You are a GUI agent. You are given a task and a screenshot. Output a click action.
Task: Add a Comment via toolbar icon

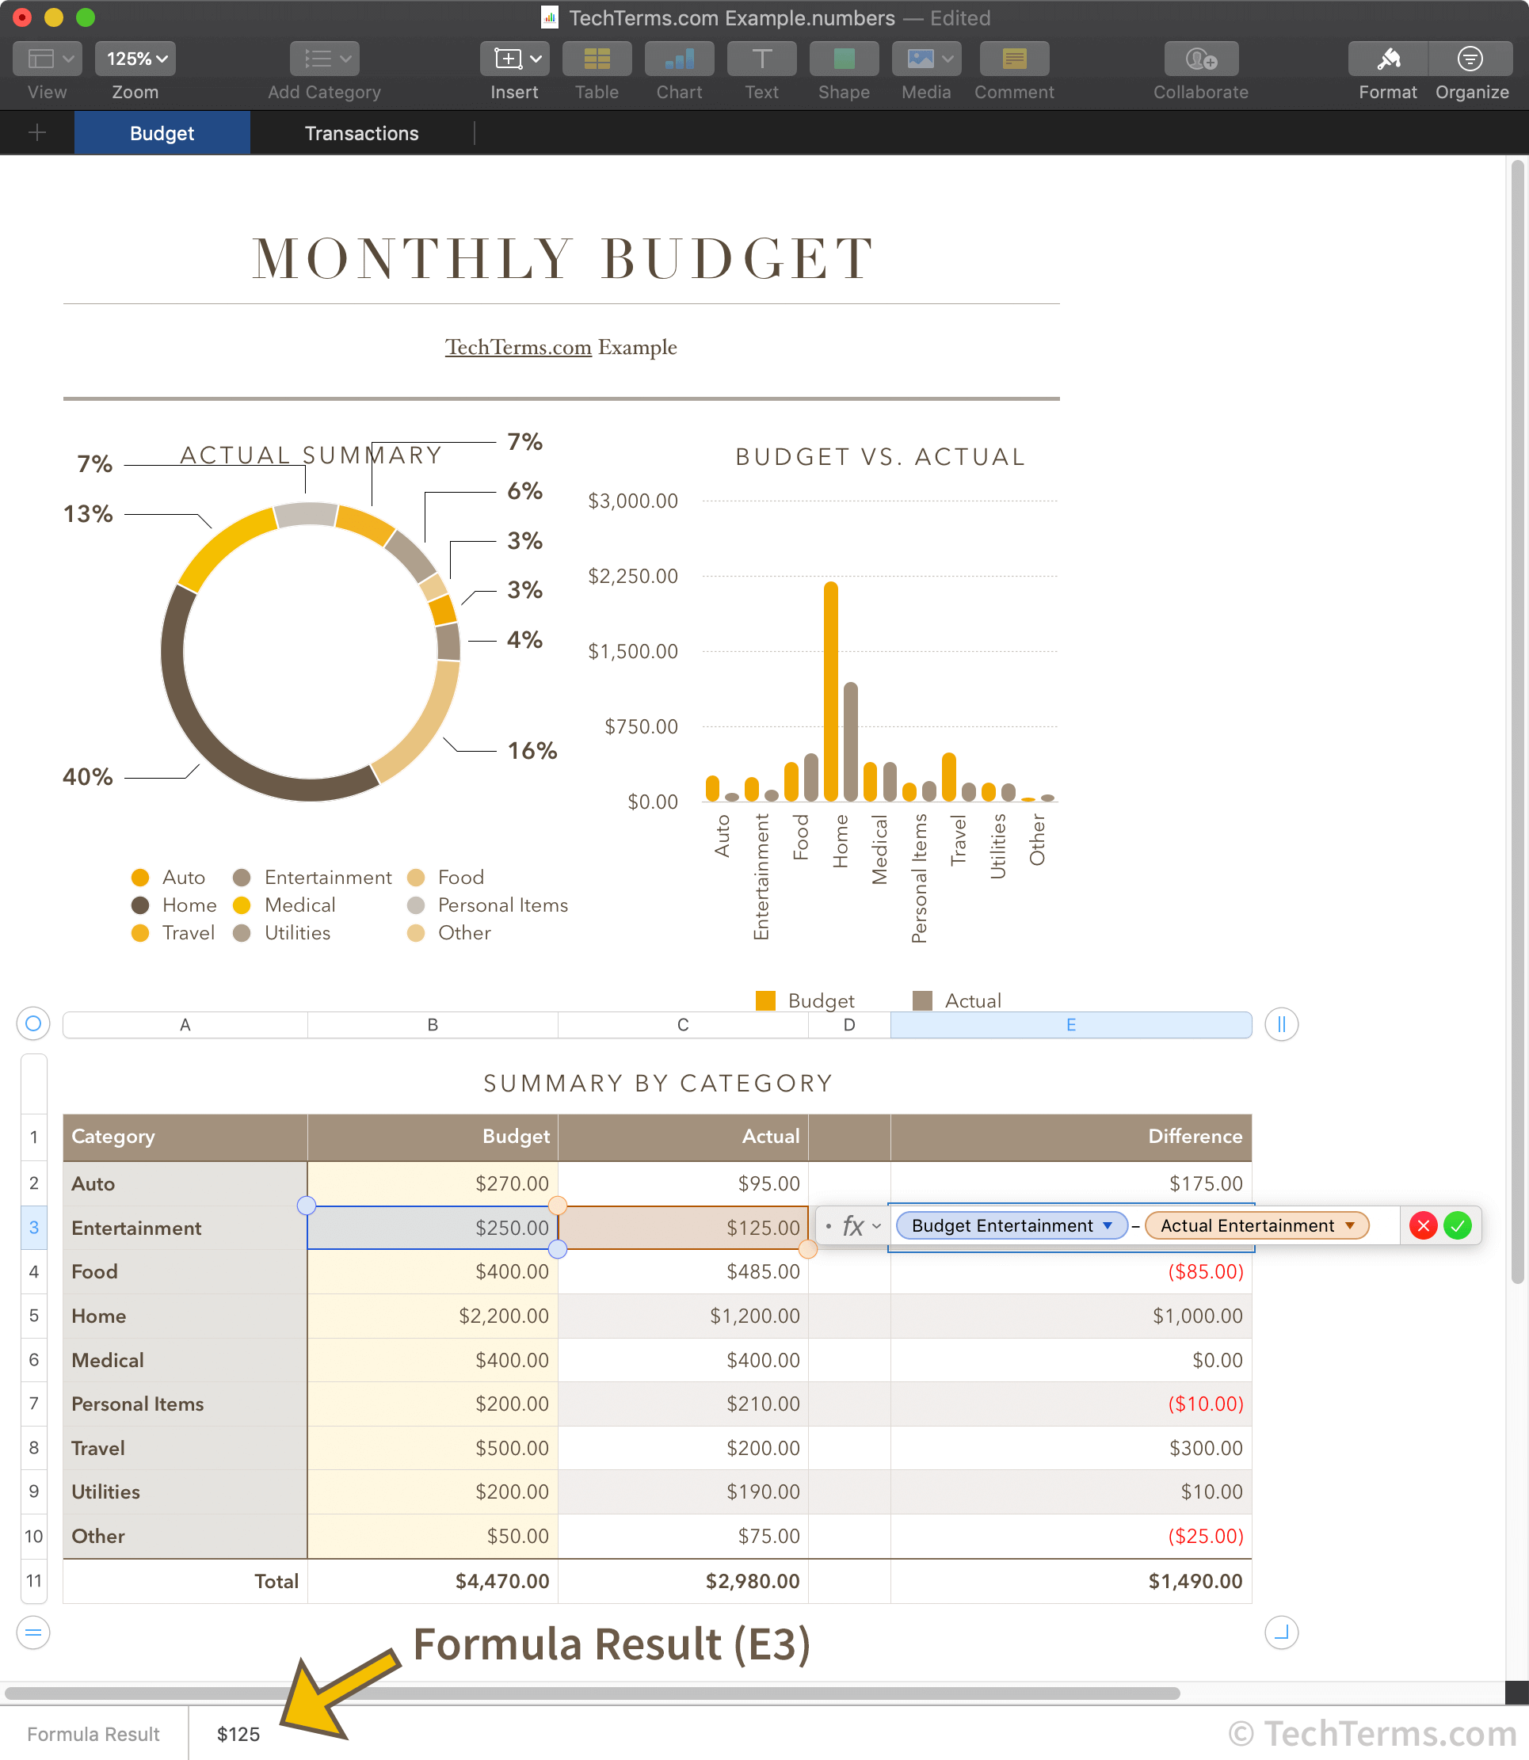pyautogui.click(x=1013, y=59)
